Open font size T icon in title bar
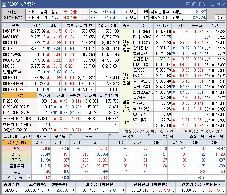 tap(199, 4)
